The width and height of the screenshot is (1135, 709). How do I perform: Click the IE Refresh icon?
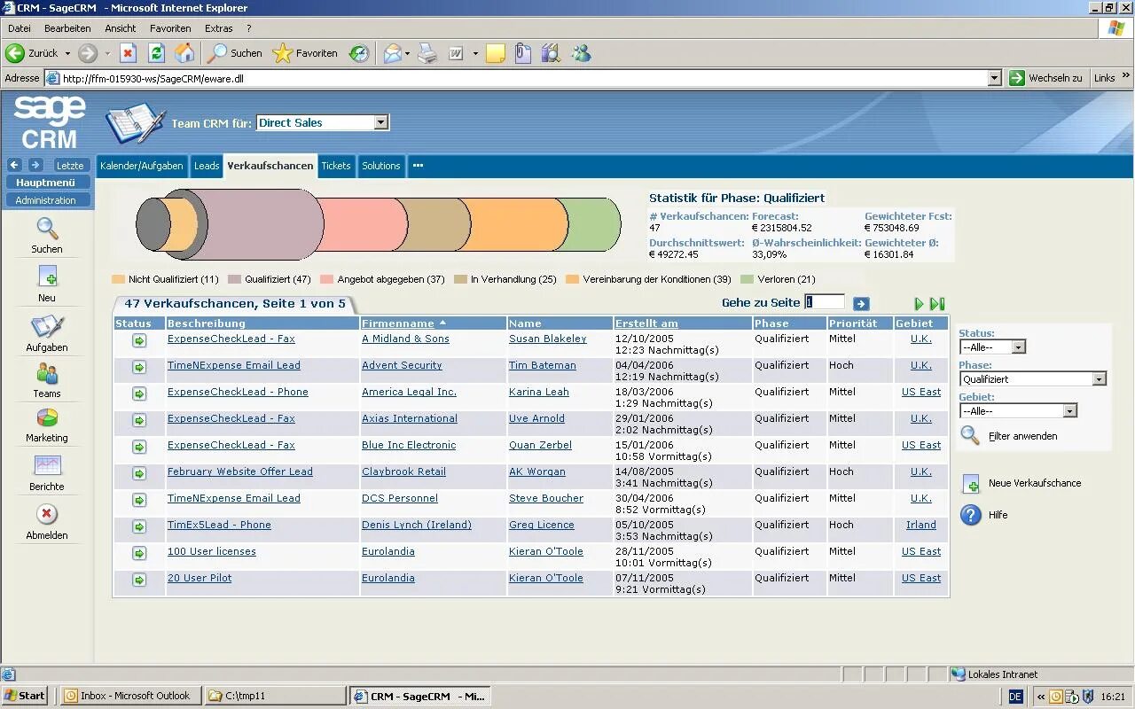click(156, 53)
